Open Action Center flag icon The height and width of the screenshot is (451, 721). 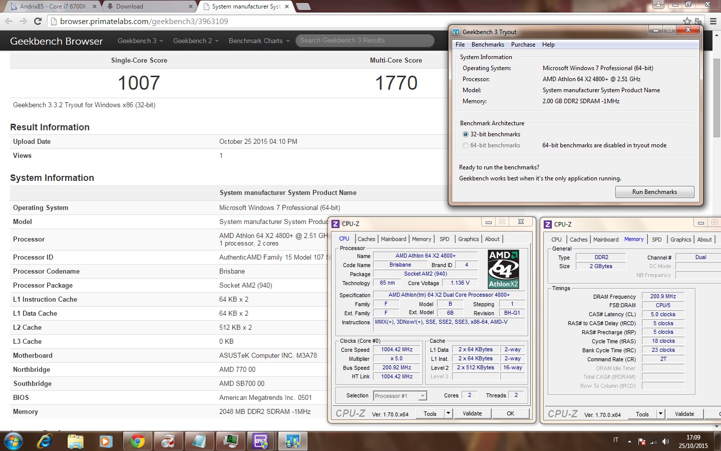point(642,441)
